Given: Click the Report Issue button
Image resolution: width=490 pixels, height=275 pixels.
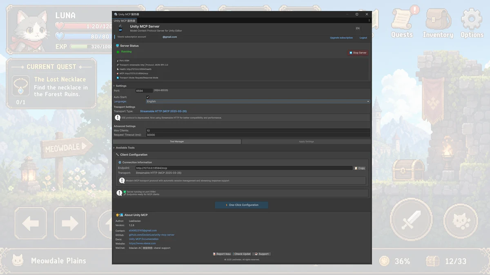Looking at the screenshot, I should pyautogui.click(x=222, y=254).
